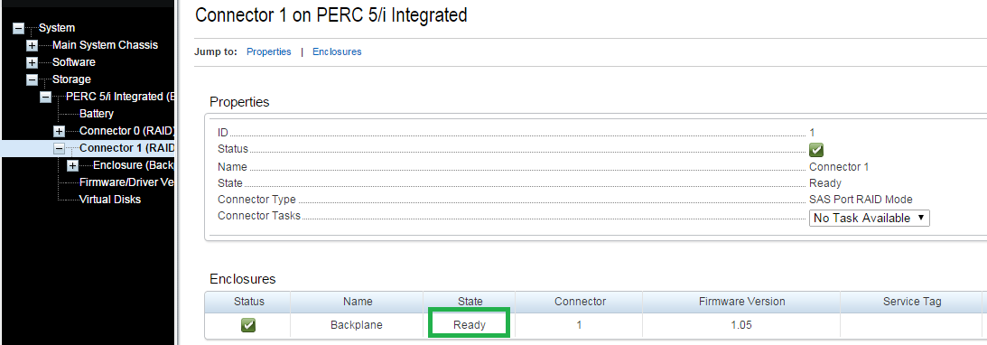Click the Backplane enclosure status checkmark icon

tap(248, 325)
